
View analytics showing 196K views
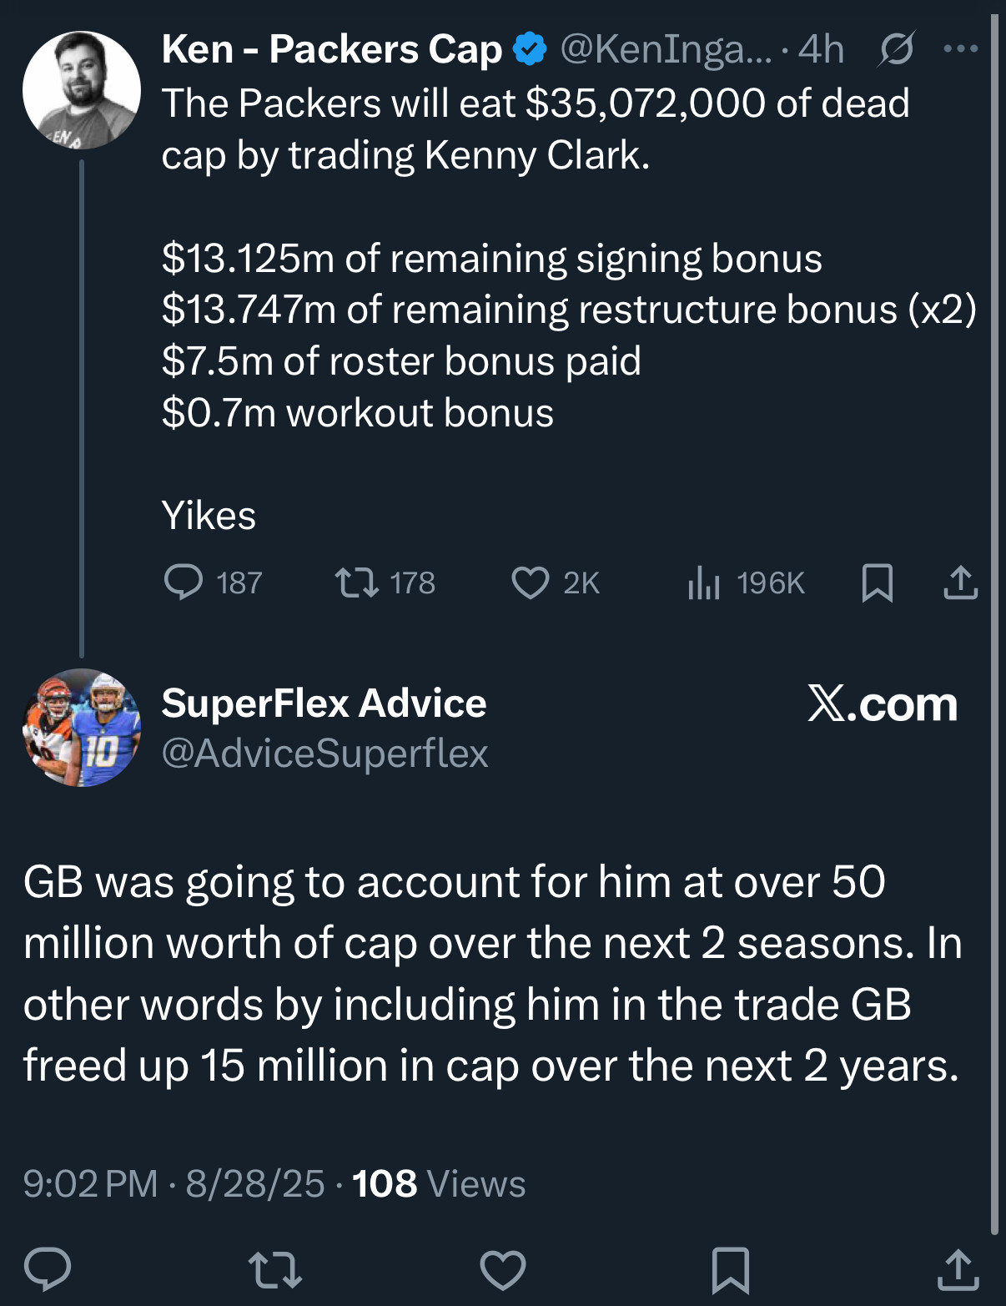(746, 582)
